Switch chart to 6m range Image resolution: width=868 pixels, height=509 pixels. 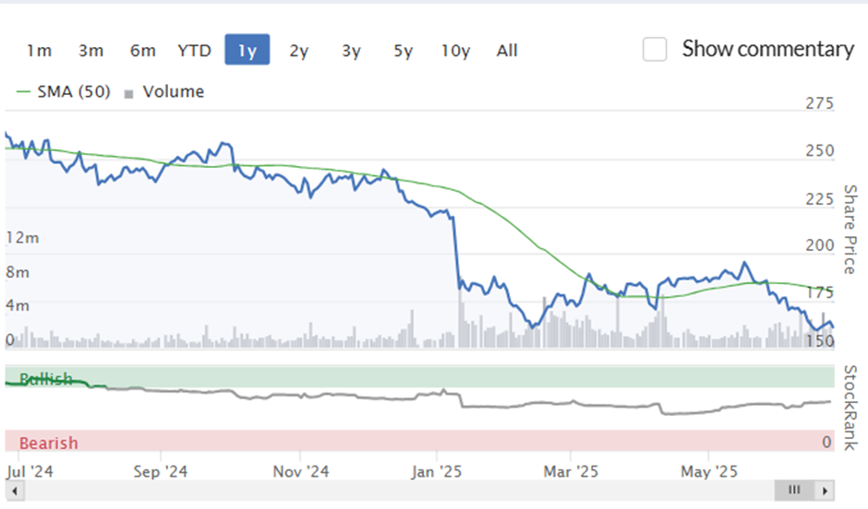click(143, 51)
